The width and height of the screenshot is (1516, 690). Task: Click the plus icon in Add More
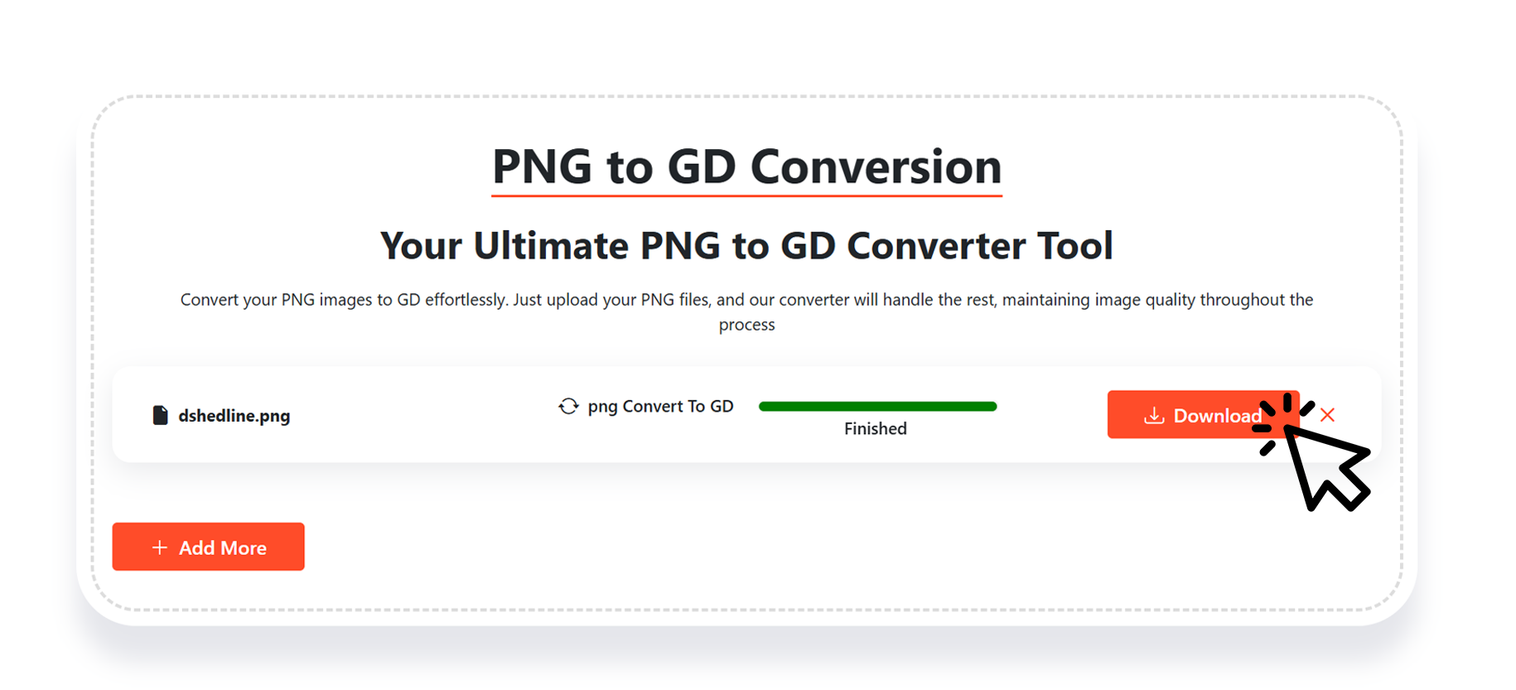coord(160,548)
